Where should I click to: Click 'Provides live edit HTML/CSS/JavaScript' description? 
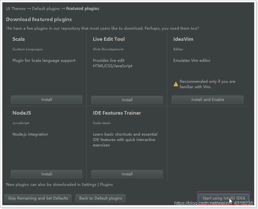112,63
